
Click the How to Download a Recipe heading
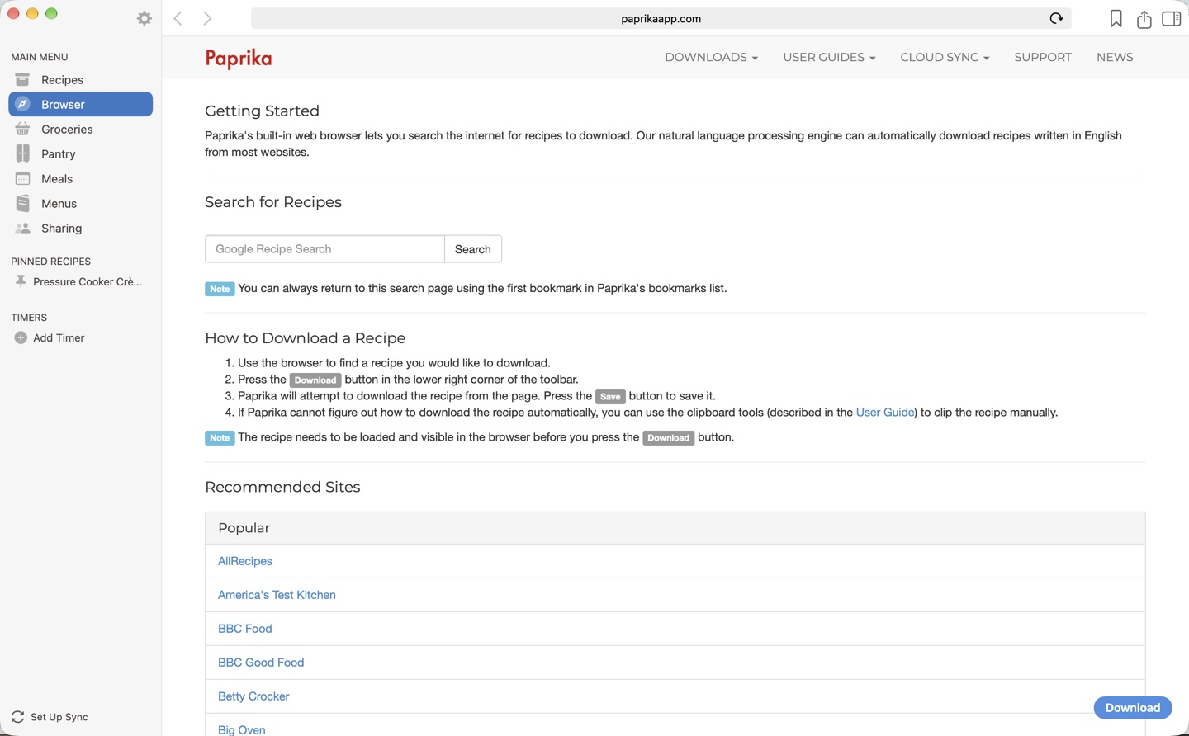pyautogui.click(x=305, y=338)
